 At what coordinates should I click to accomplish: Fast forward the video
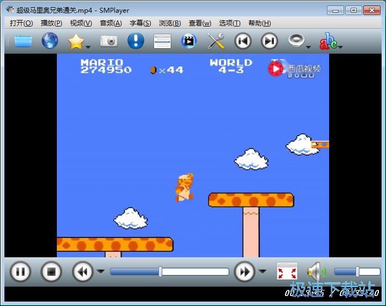(244, 272)
